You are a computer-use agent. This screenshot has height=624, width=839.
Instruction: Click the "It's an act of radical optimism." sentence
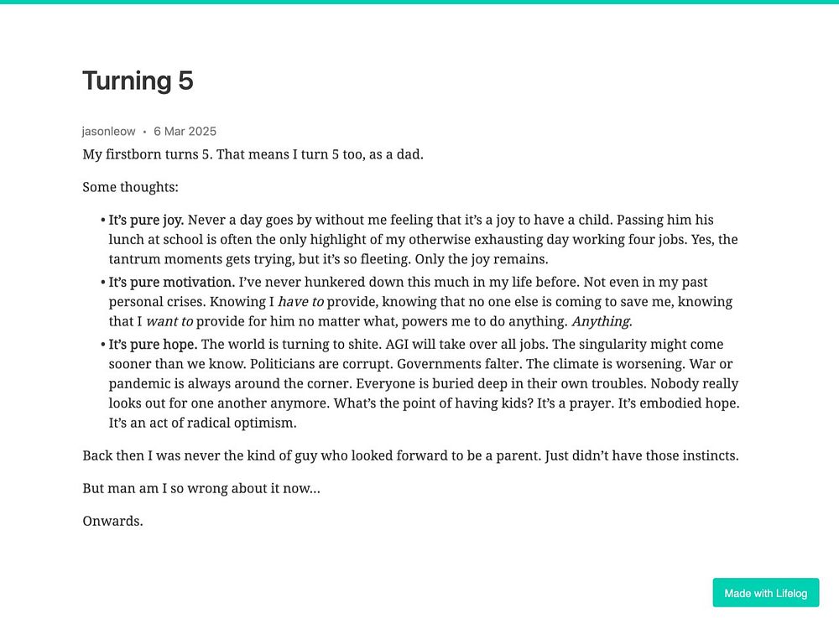(x=202, y=423)
